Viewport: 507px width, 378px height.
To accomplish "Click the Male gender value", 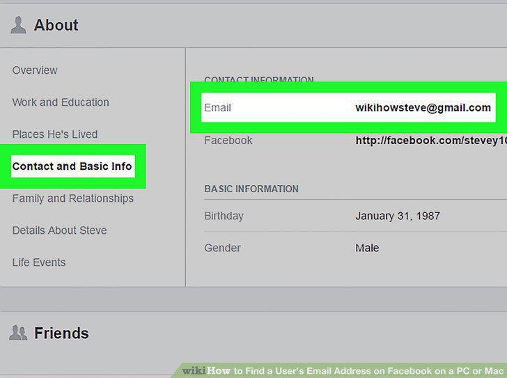I will click(367, 248).
